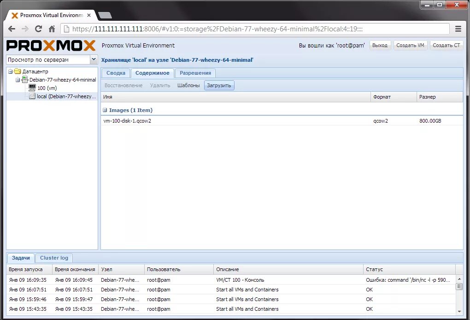Select the 'VM/CT 100 - Консоль' task row

[231, 280]
